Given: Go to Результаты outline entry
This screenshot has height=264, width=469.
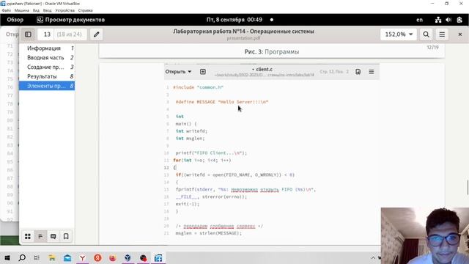Looking at the screenshot, I should click(47, 76).
